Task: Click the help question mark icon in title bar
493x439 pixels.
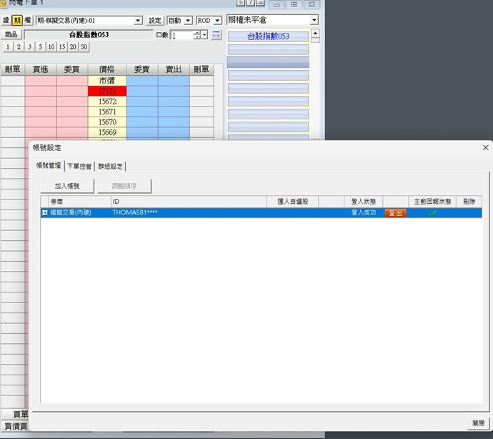Action: click(250, 4)
